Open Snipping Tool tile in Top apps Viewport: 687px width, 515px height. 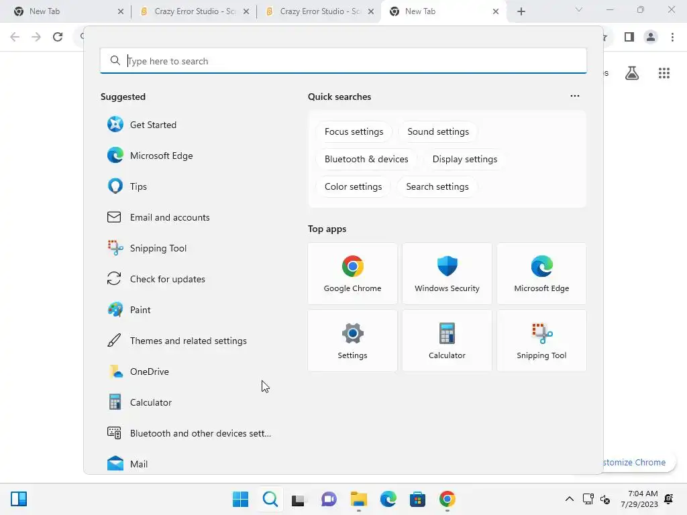tap(541, 341)
